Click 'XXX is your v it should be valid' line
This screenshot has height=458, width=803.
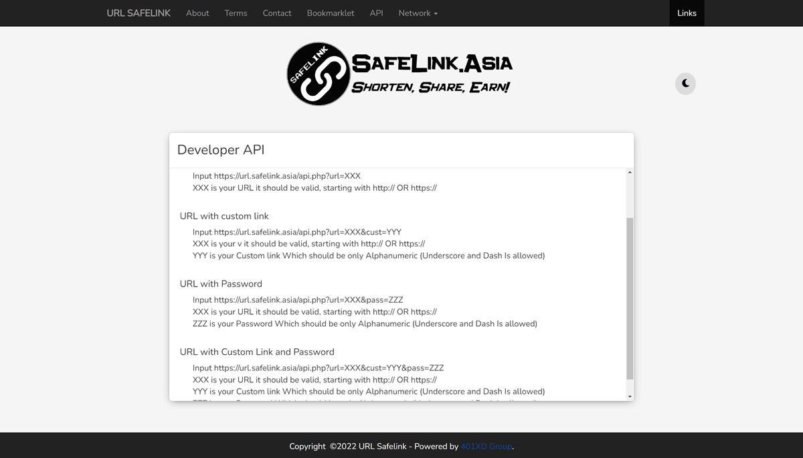click(308, 244)
